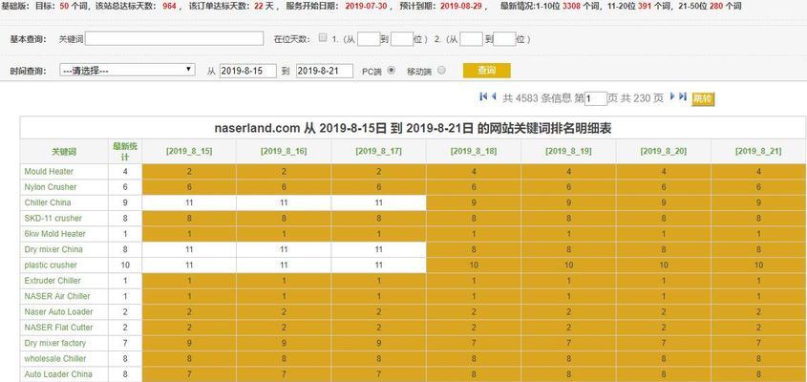The width and height of the screenshot is (807, 382).
Task: Select the PC端 radio button
Action: pos(392,71)
